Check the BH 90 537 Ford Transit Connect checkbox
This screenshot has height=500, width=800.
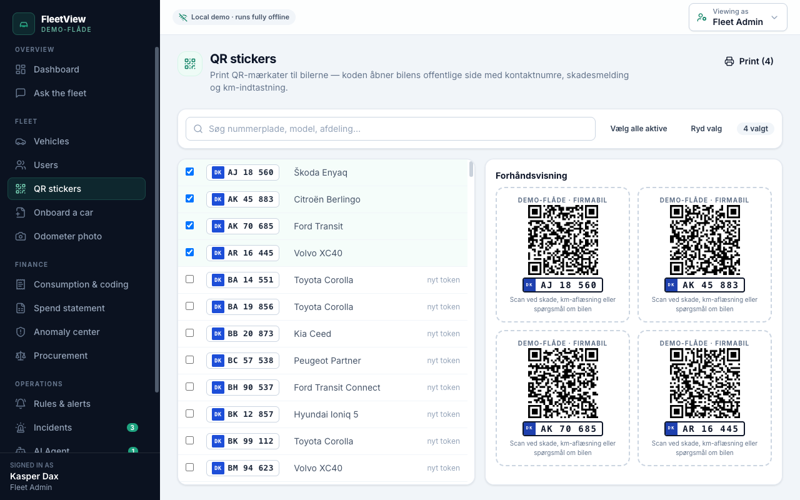tap(190, 386)
